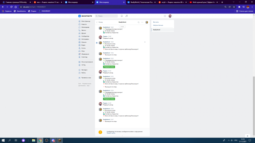255x143 pixels.
Task: Switch to Главная страница OVGorskiy browser tab
Action: [x=16, y=2]
